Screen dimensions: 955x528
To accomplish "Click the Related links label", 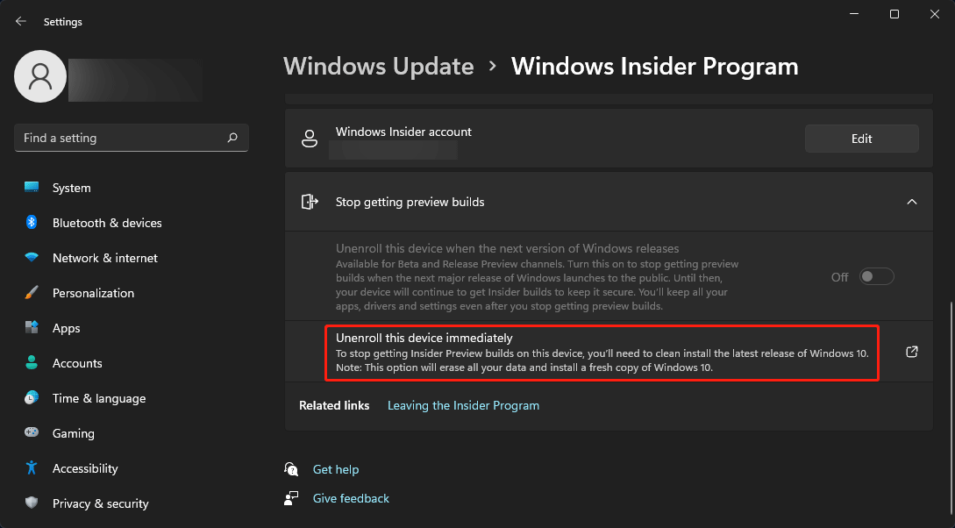I will (334, 405).
